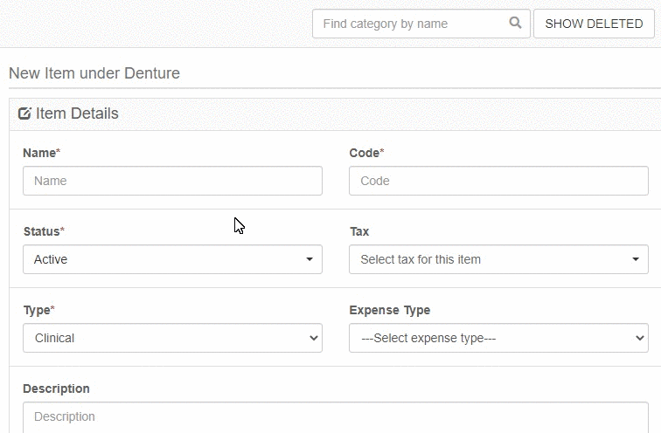Click into the Code input field
Image resolution: width=661 pixels, height=433 pixels.
pyautogui.click(x=498, y=181)
